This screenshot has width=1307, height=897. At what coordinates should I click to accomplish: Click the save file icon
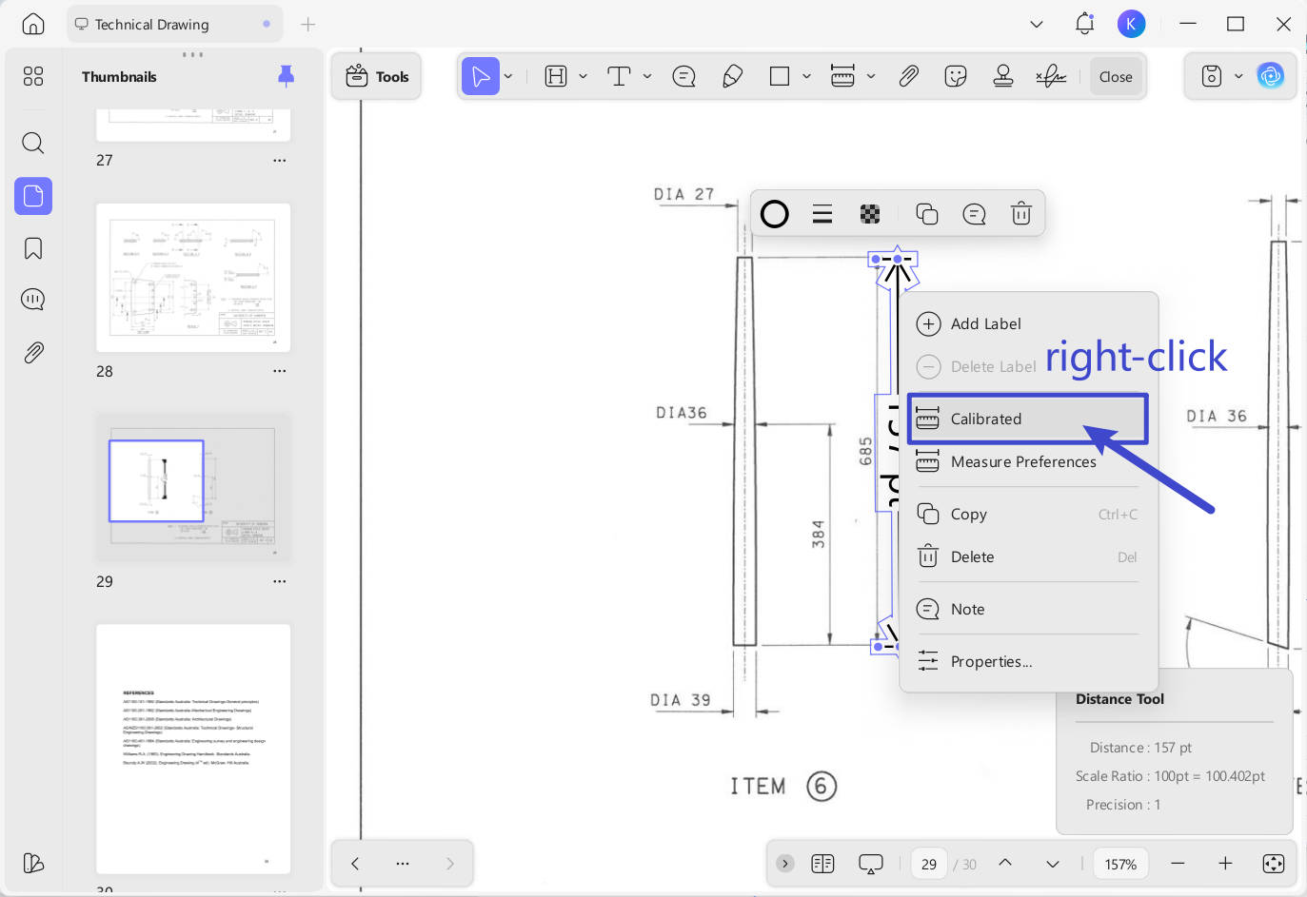pos(1211,76)
